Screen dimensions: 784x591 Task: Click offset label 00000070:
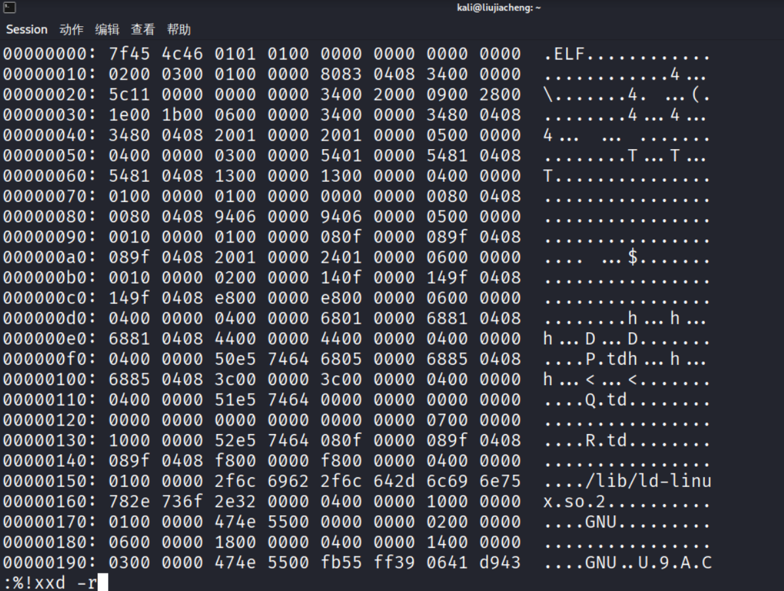coord(50,196)
